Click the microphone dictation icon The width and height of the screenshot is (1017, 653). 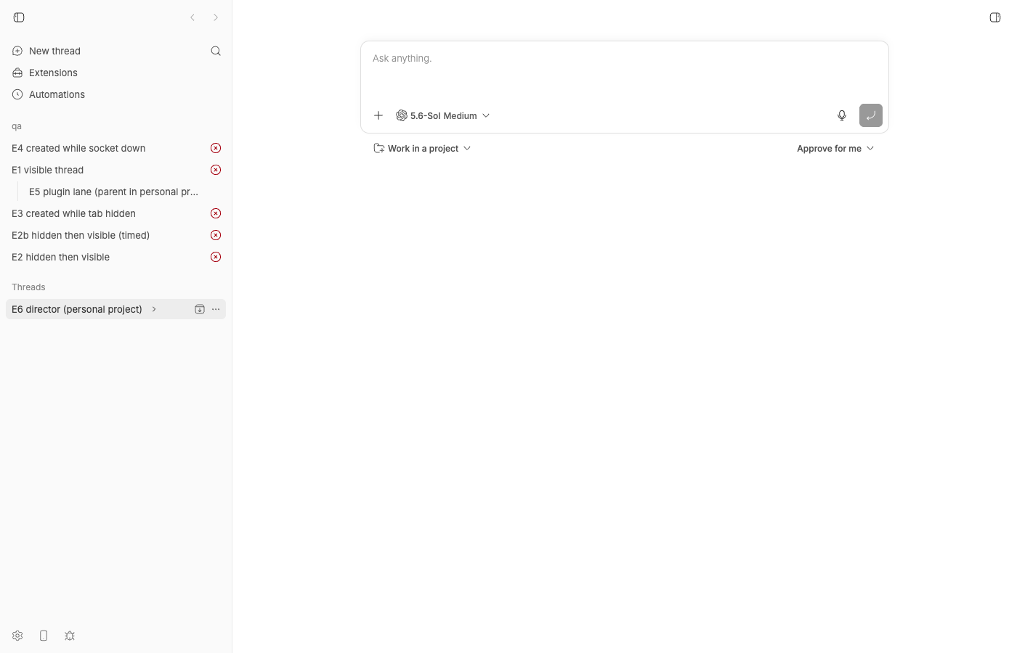coord(842,115)
